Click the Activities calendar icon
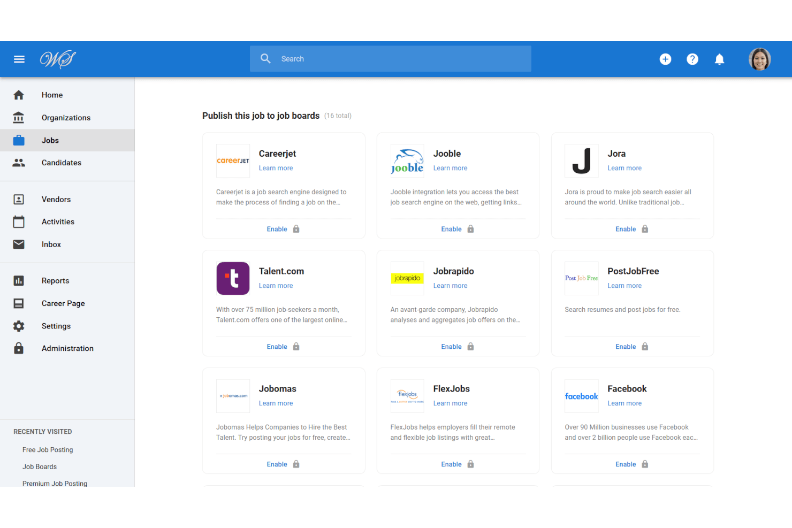Image resolution: width=792 pixels, height=528 pixels. (x=19, y=221)
